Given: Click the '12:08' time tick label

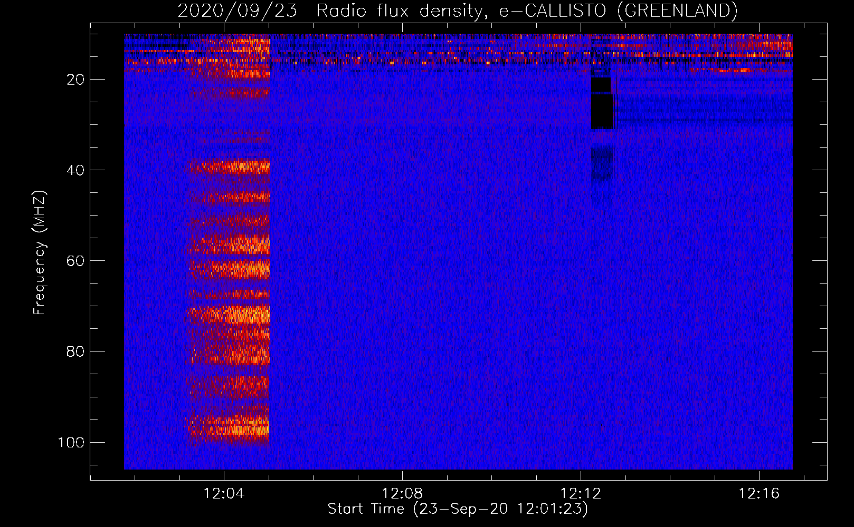Looking at the screenshot, I should pyautogui.click(x=402, y=494).
